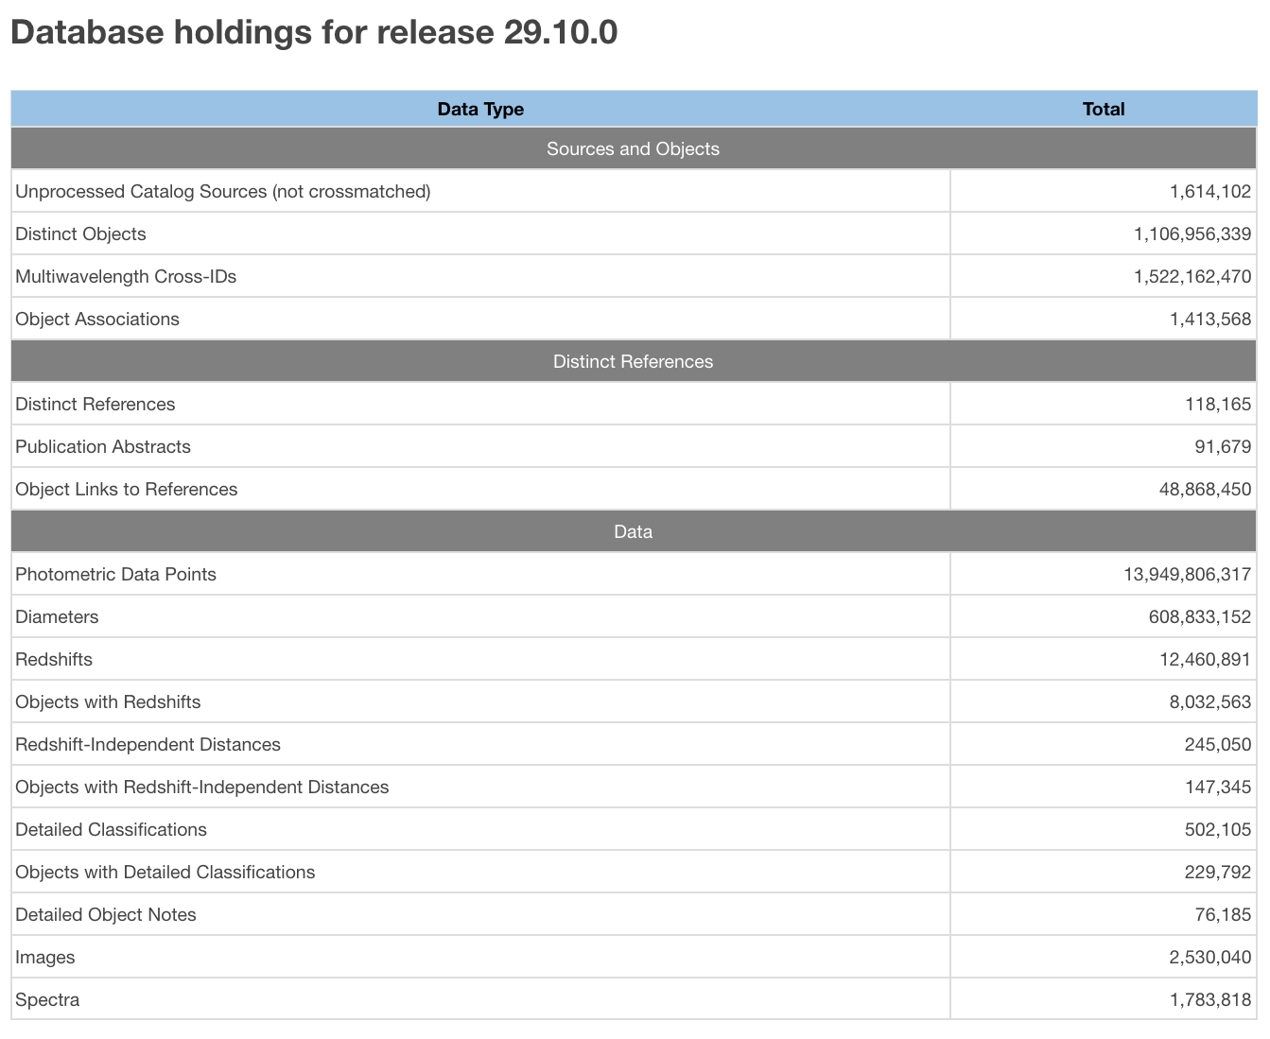Click Redshift-Independent Distances row label

(x=148, y=744)
